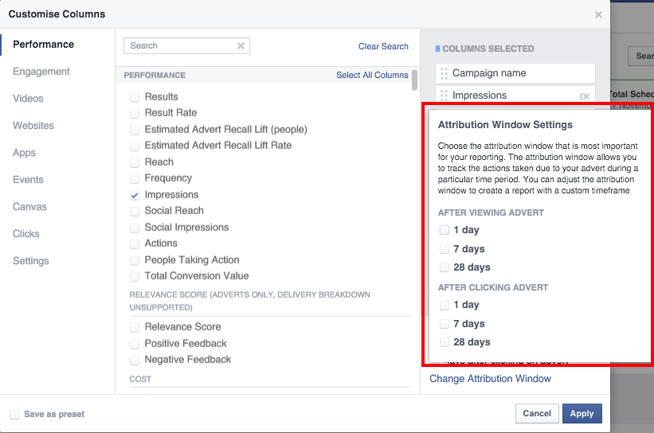The height and width of the screenshot is (433, 654).
Task: Cancel the column customisation
Action: click(x=537, y=413)
